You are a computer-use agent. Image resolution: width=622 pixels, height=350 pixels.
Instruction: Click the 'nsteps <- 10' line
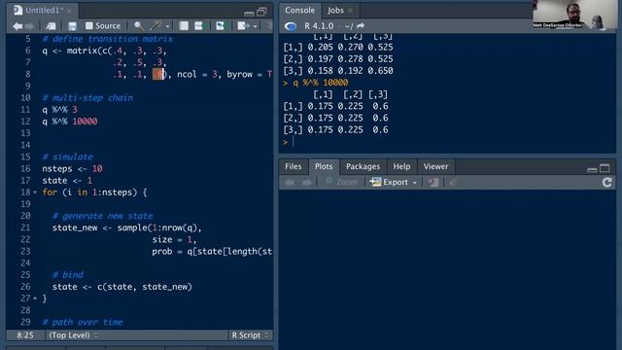point(72,168)
